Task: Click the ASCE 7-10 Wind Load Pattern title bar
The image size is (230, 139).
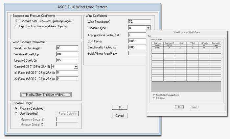Action: pyautogui.click(x=82, y=7)
